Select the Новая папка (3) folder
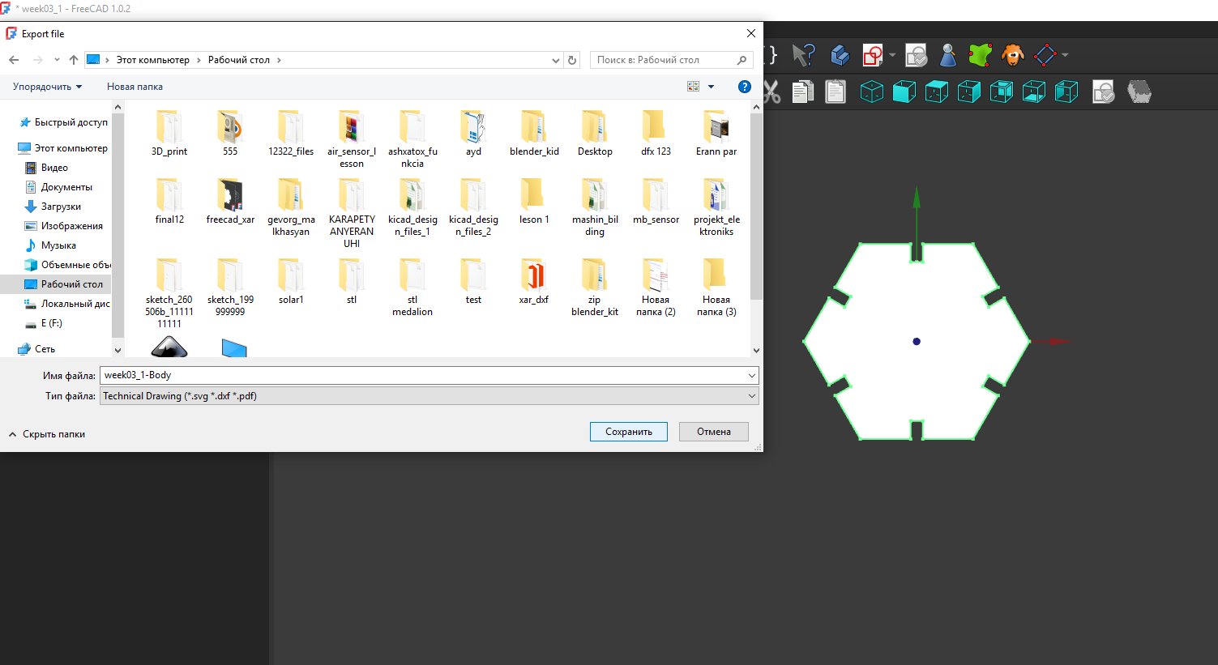 point(716,288)
